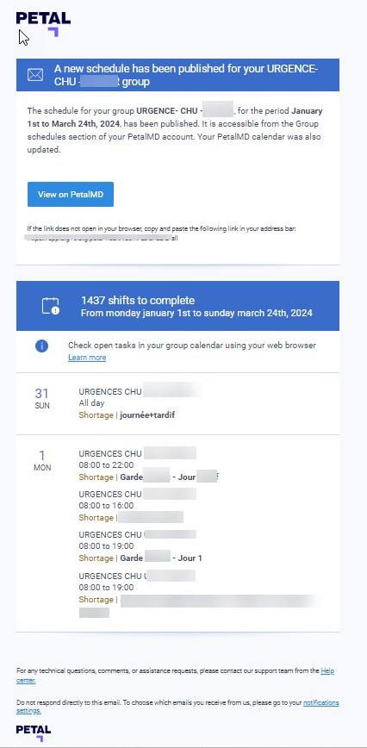Click the Petal logo in footer
The height and width of the screenshot is (748, 367).
click(x=34, y=733)
